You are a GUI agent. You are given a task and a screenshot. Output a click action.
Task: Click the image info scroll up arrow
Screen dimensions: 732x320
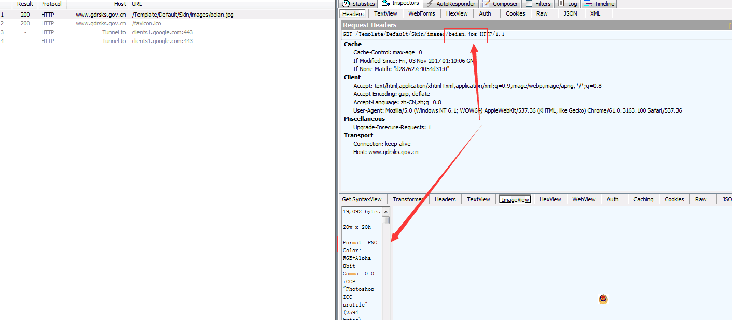pyautogui.click(x=385, y=211)
